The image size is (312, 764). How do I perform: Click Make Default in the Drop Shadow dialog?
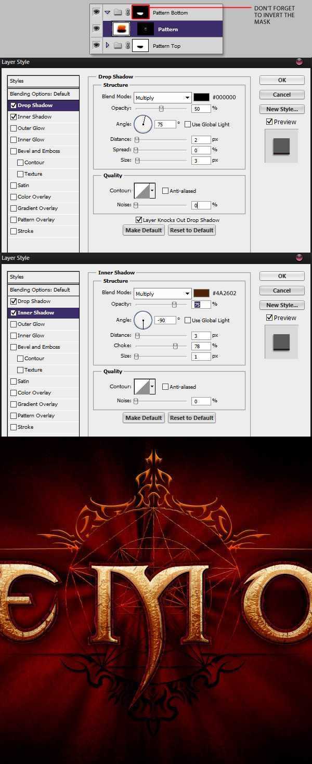click(x=144, y=230)
